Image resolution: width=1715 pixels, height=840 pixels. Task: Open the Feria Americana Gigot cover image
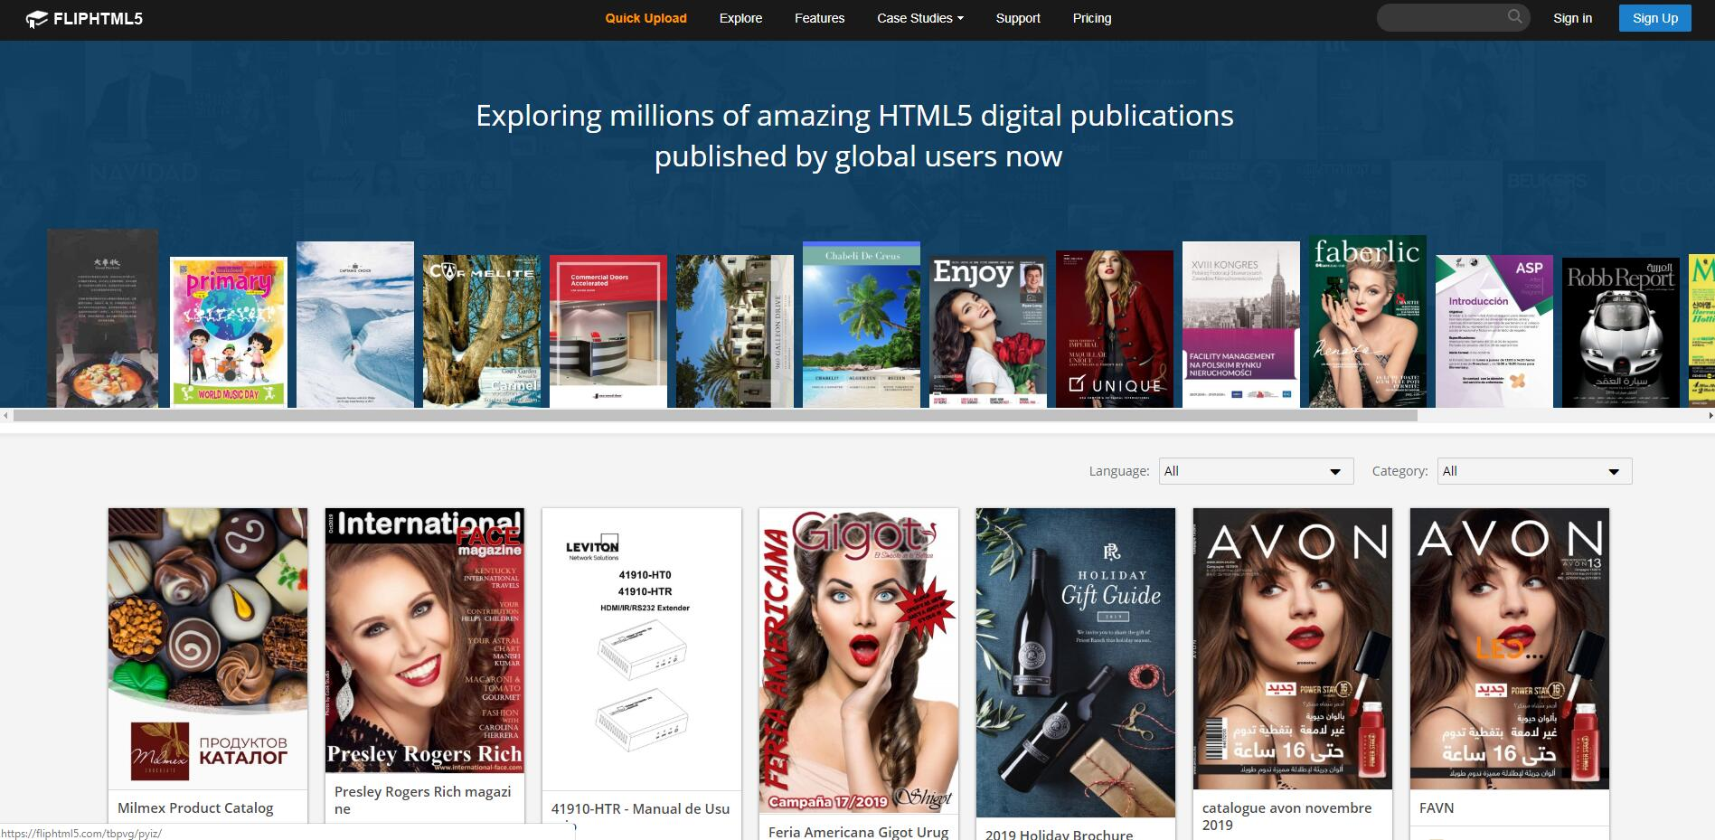(x=859, y=661)
